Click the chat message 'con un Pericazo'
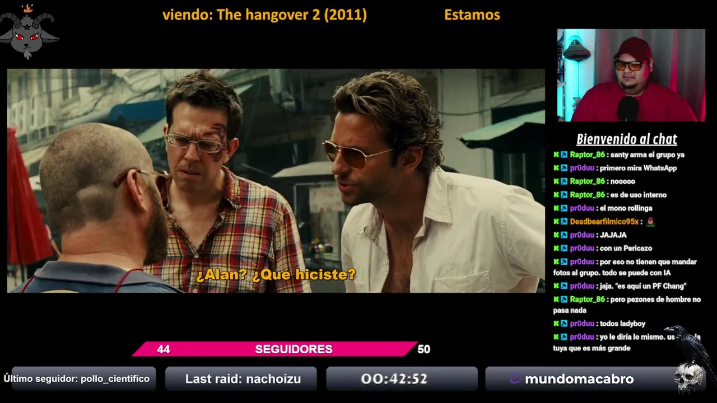 (x=626, y=248)
